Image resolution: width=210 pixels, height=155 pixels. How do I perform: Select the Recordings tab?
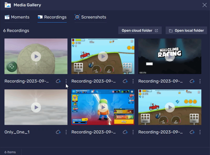click(x=52, y=17)
